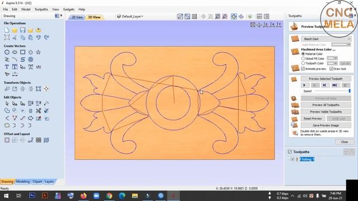Select the Draw Circle tool
This screenshot has height=201, width=358.
[x=7, y=52]
